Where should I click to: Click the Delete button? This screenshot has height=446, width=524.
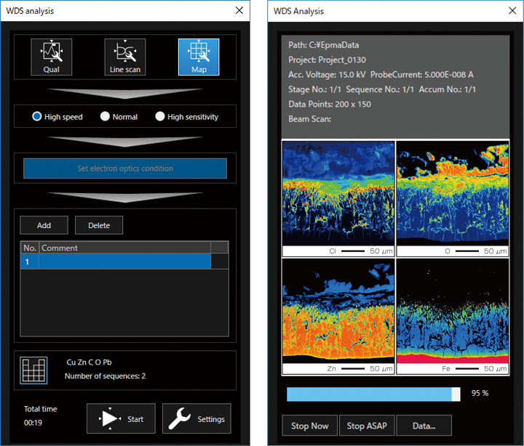[x=99, y=225]
